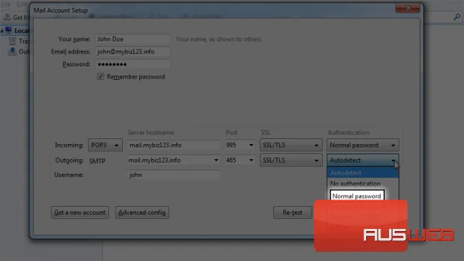Select Autodetect in the authentication list
Image resolution: width=464 pixels, height=261 pixels.
coord(363,173)
